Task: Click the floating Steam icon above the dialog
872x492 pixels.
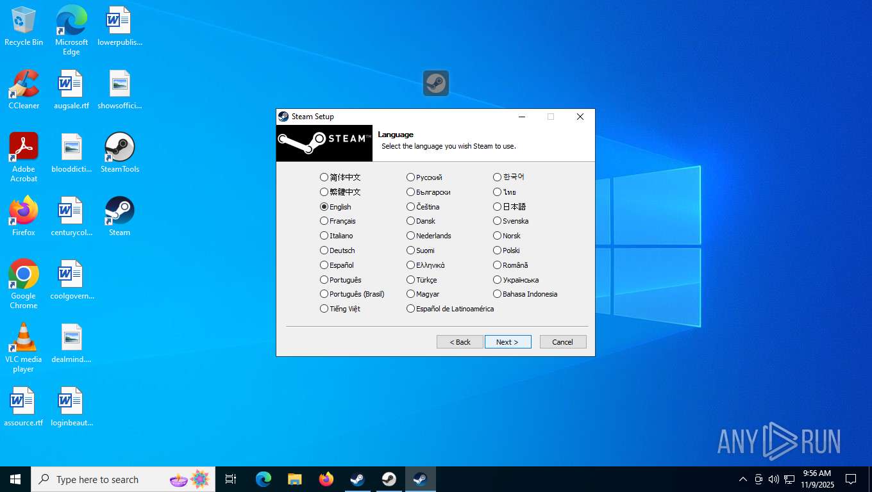Action: click(436, 83)
